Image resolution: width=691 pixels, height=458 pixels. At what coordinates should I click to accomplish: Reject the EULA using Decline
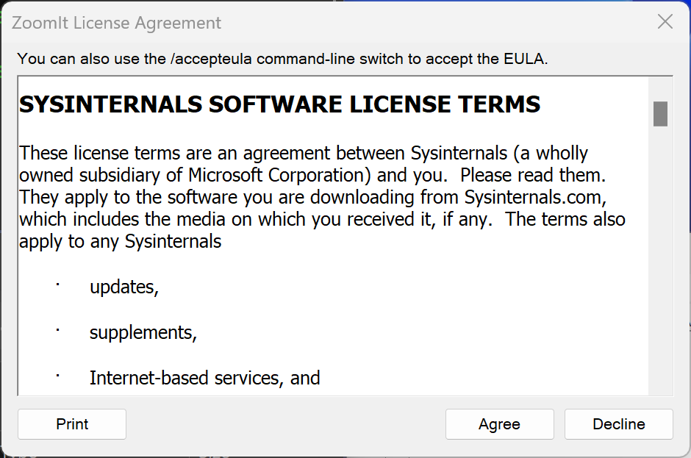(618, 424)
